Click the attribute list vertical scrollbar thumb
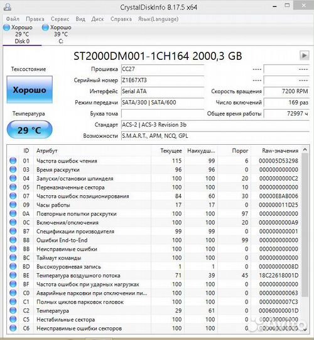This screenshot has height=340, width=314. [305, 225]
